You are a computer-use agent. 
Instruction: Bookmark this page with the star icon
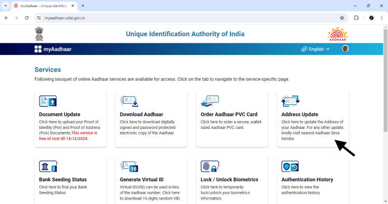(x=342, y=18)
